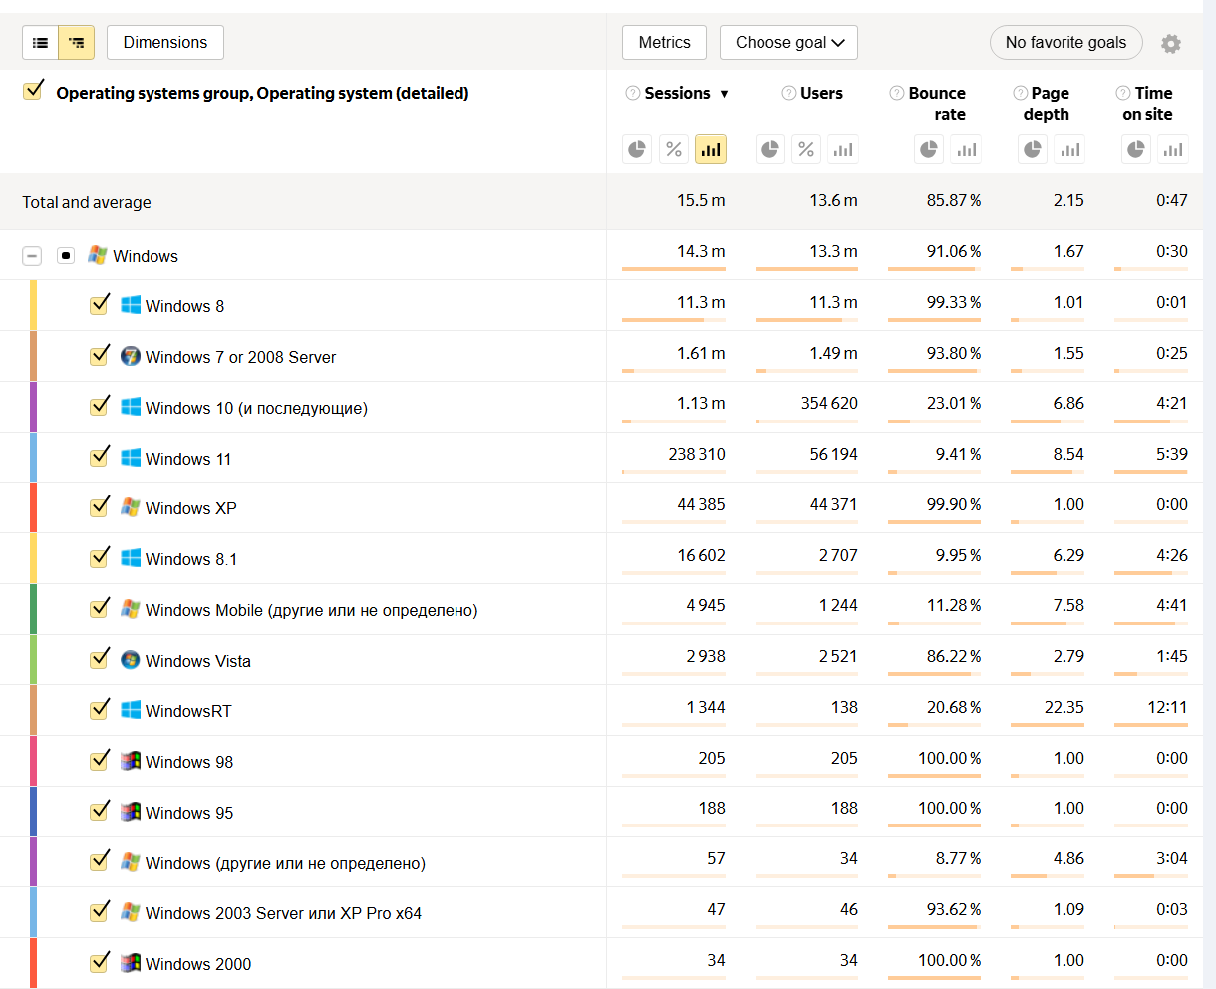Uncheck Windows 7 or 2008 Server row
The width and height of the screenshot is (1216, 989).
tap(99, 355)
